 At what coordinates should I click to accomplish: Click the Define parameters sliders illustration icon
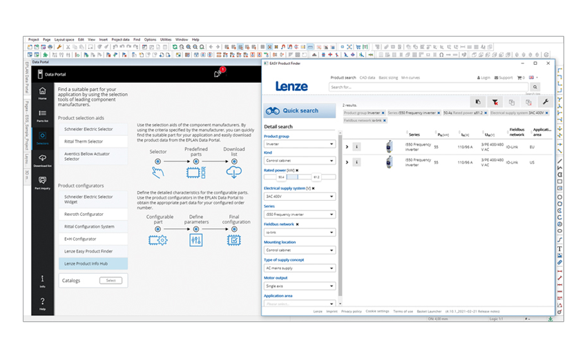click(196, 240)
